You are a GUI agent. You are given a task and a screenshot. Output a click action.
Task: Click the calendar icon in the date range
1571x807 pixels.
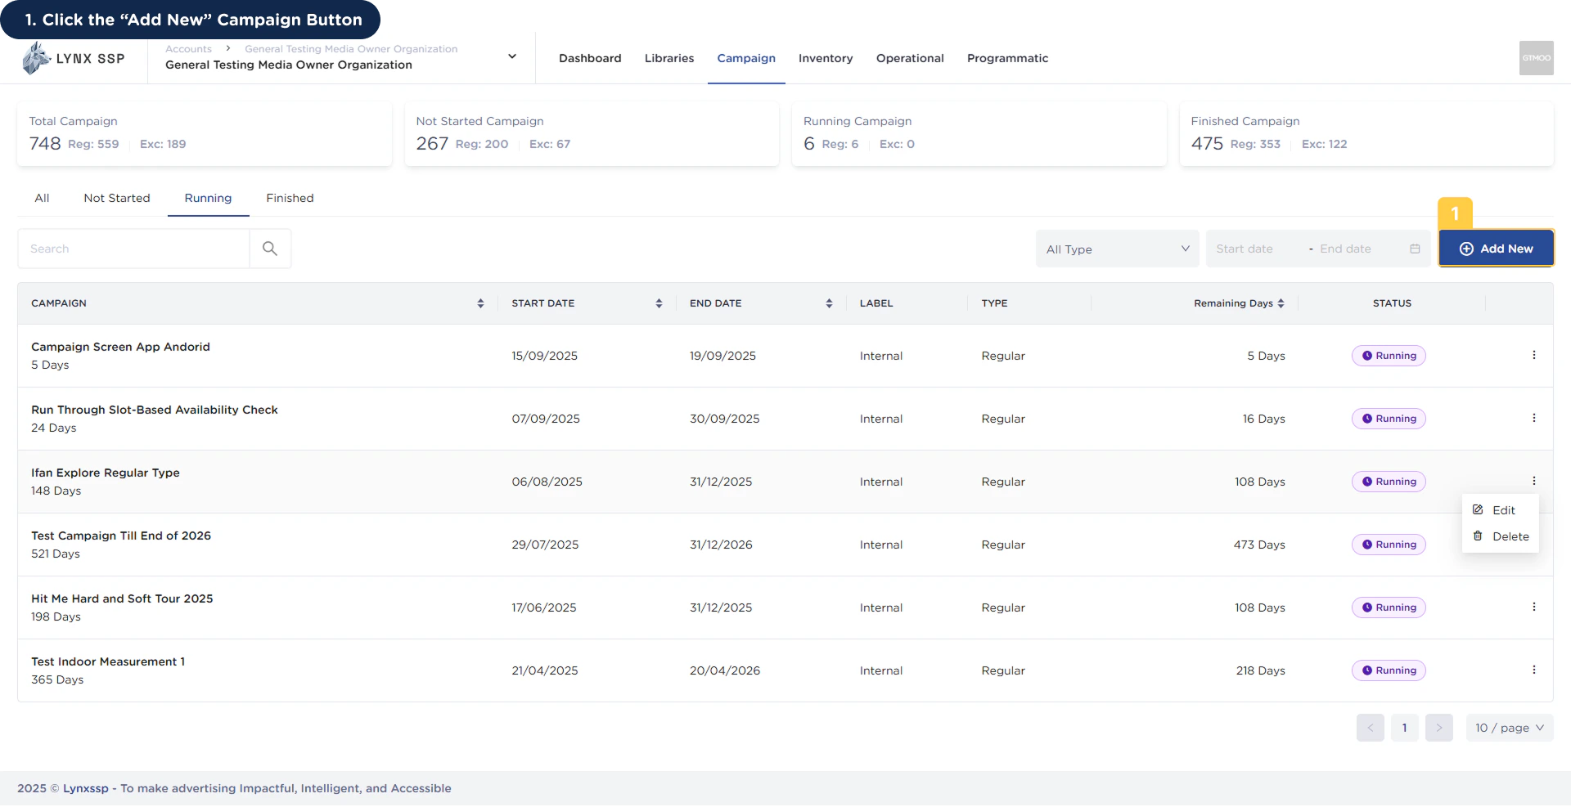[1415, 249]
